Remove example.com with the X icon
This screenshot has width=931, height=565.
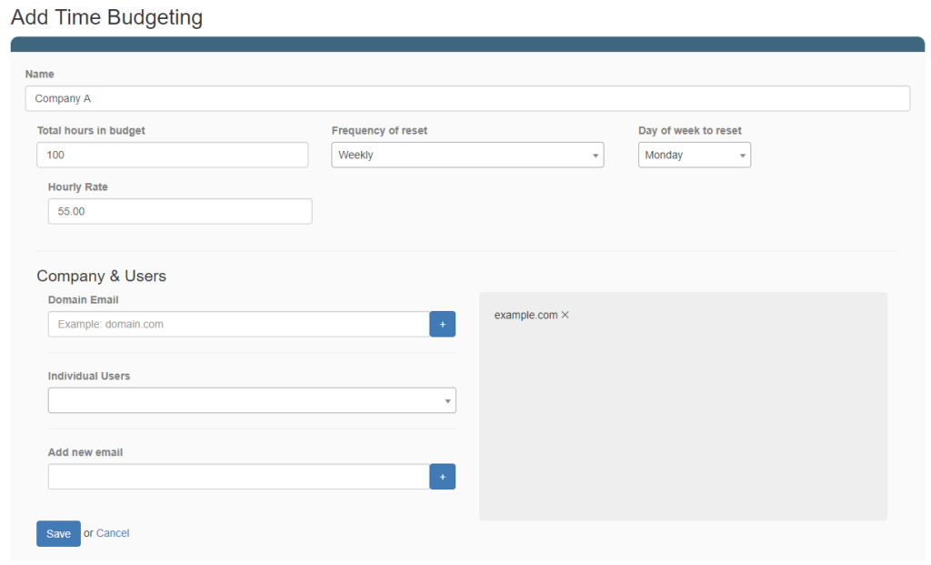pos(566,315)
